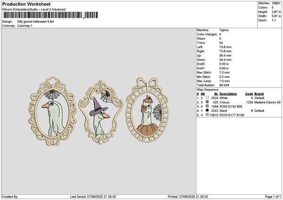Select the pumpkin goose bow frame design
Viewport: 283px width, 200px height.
tap(147, 110)
